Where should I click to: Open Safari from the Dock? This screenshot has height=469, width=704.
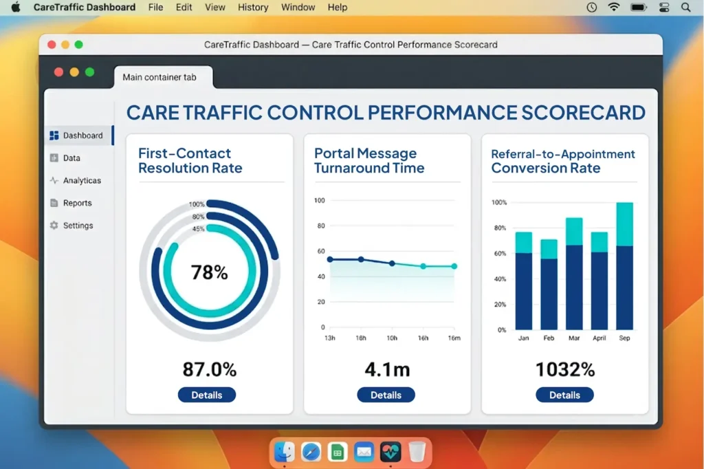click(311, 452)
